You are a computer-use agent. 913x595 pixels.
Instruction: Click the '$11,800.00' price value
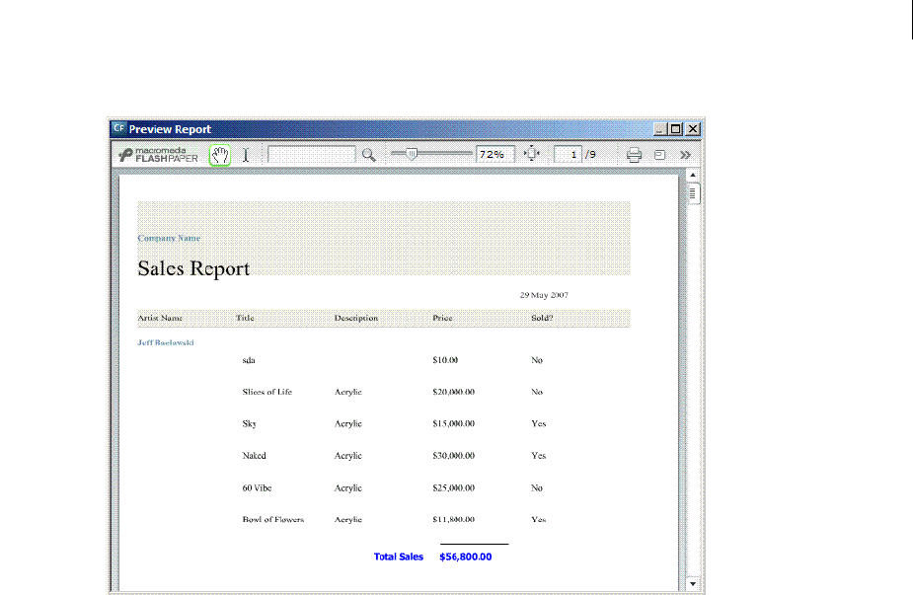pyautogui.click(x=454, y=519)
